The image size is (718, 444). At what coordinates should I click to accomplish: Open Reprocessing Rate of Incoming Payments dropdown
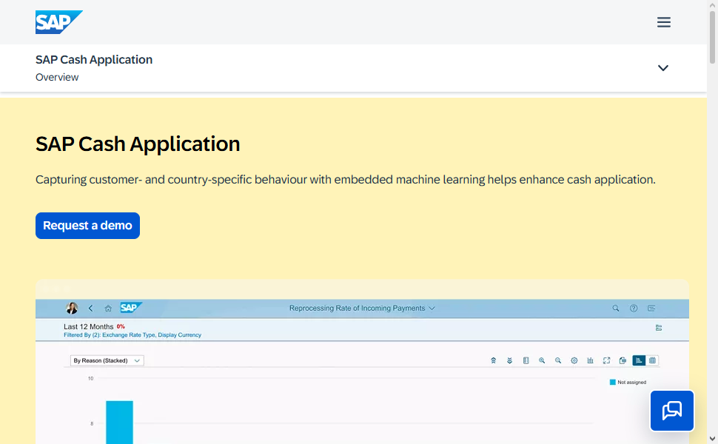[x=362, y=308]
